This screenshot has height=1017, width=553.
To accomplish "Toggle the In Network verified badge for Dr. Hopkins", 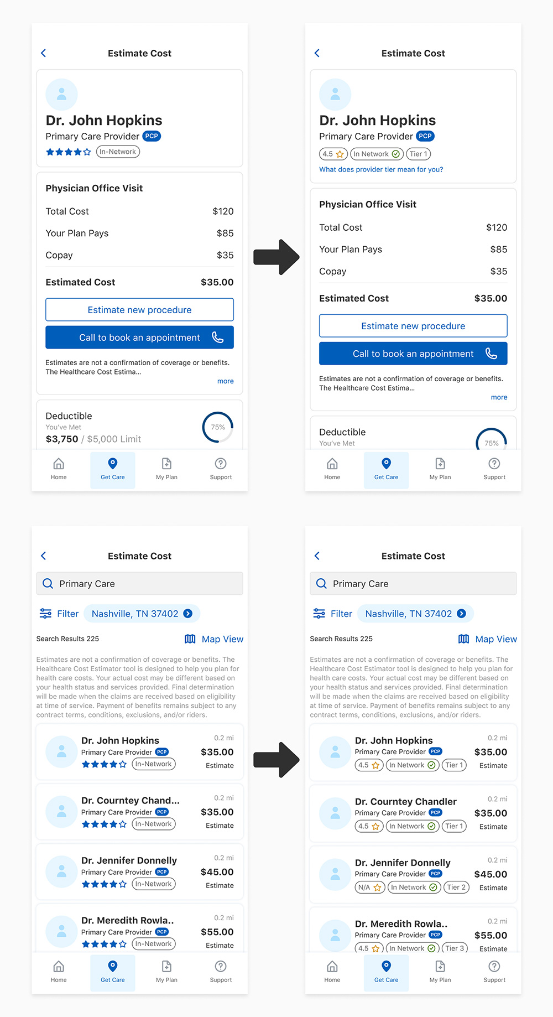I will [376, 154].
